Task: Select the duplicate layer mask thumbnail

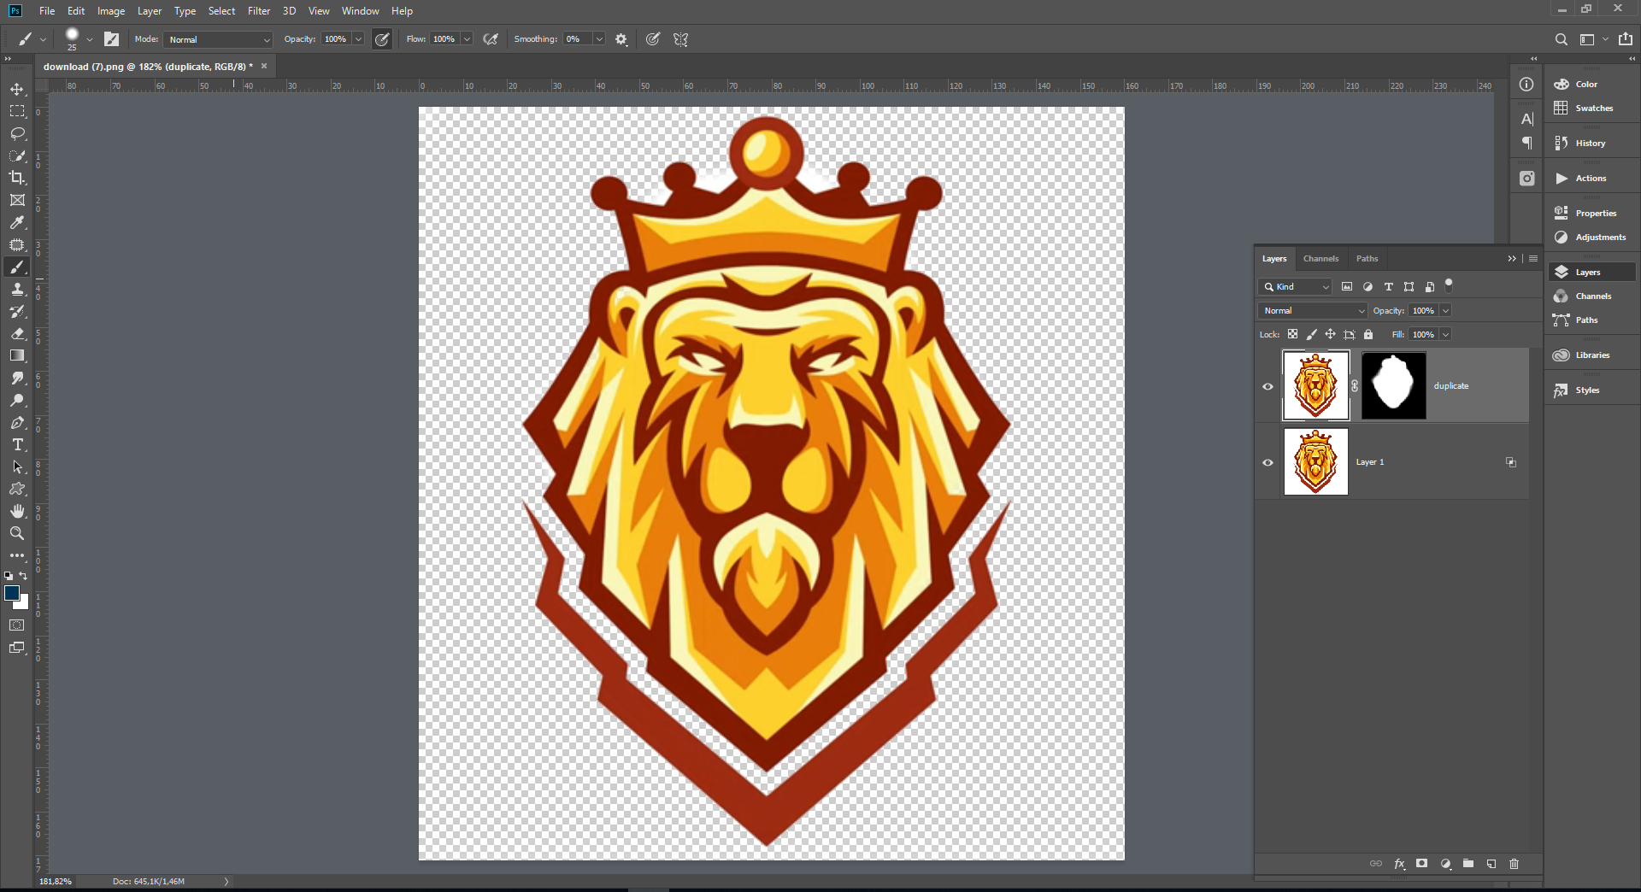Action: (1393, 386)
